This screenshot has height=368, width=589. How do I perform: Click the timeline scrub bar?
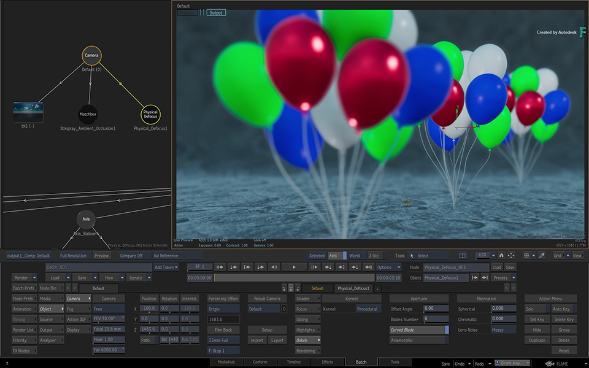pyautogui.click(x=294, y=277)
